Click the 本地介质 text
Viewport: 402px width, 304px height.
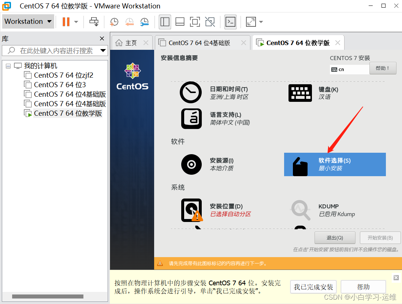(x=222, y=168)
